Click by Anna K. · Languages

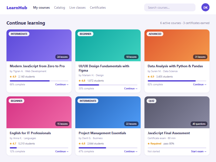coord(23,138)
